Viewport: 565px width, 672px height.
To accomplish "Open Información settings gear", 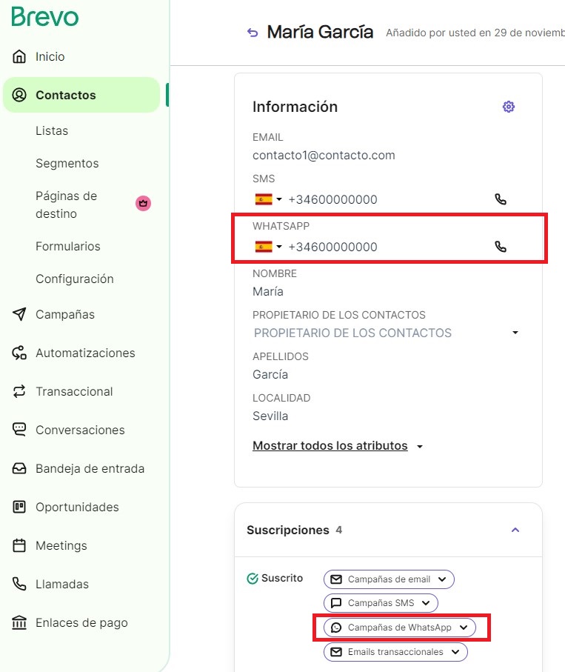I will point(509,107).
